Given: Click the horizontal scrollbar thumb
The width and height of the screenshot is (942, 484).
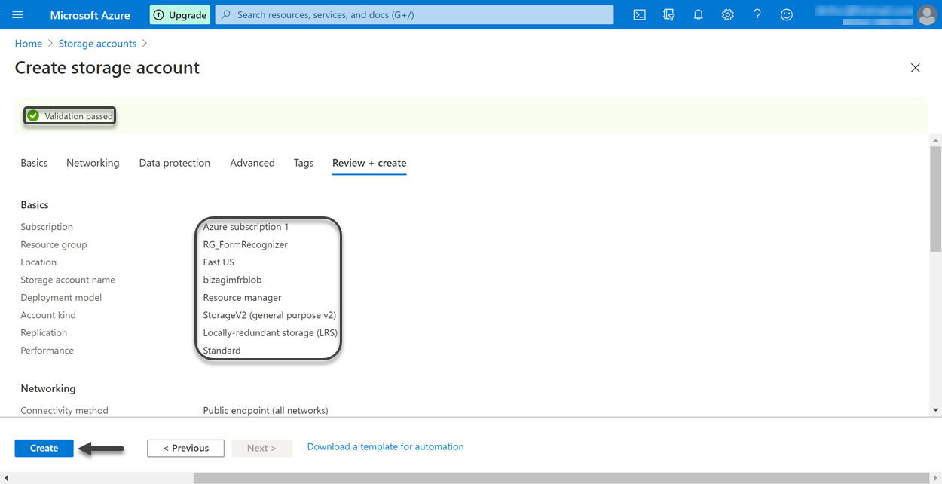Looking at the screenshot, I should pyautogui.click(x=561, y=478).
